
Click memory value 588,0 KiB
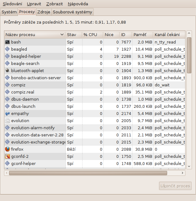pyautogui.click(x=143, y=164)
